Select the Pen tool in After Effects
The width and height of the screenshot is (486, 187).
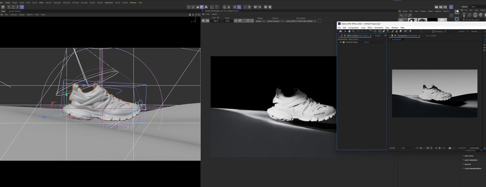pos(384,31)
